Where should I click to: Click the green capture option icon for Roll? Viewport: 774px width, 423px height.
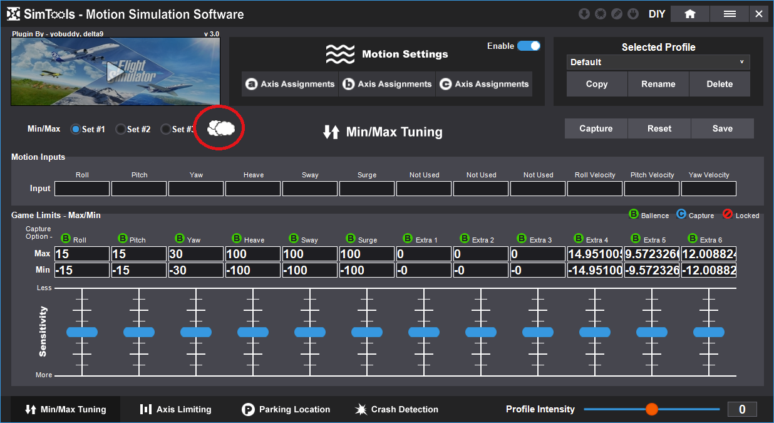pos(66,239)
